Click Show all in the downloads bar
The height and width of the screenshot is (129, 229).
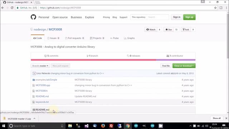(216, 118)
